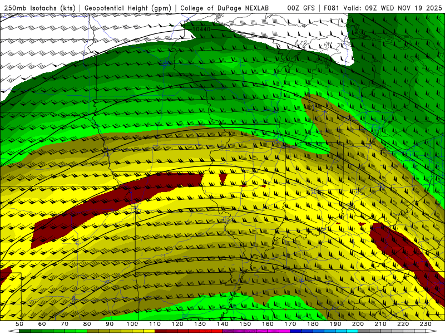Click the 140 label on the color scale
The width and height of the screenshot is (445, 334).
tap(222, 324)
